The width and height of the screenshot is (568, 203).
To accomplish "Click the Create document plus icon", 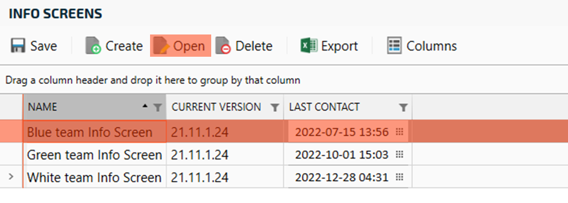I will [93, 46].
